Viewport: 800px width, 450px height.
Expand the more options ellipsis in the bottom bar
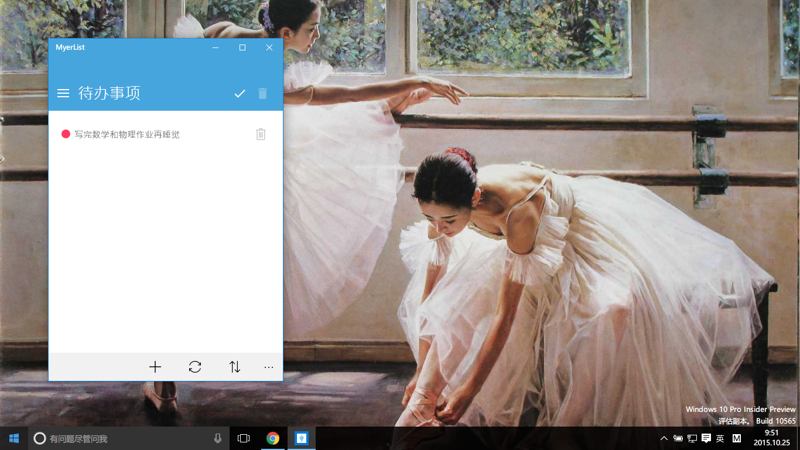[269, 367]
